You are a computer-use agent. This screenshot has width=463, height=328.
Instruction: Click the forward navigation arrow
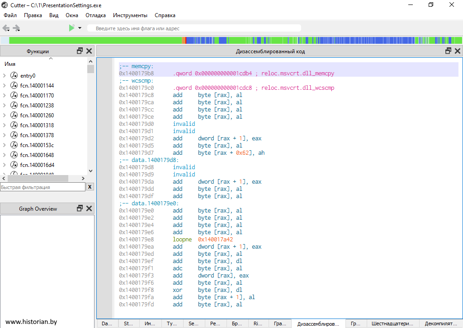17,28
